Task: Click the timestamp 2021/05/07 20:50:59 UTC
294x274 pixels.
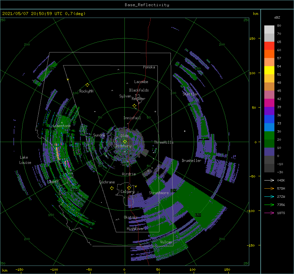Action: point(32,14)
